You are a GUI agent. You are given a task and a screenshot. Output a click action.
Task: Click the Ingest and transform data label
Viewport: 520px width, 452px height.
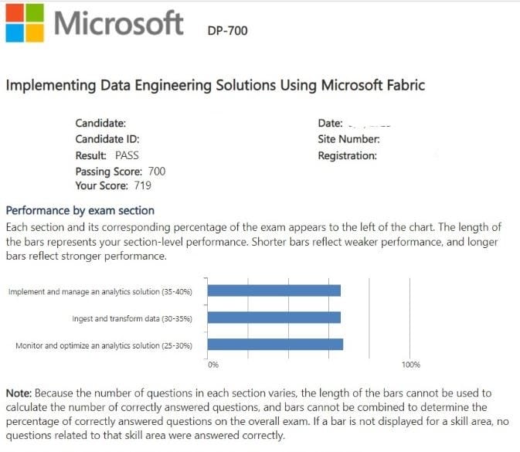click(131, 318)
